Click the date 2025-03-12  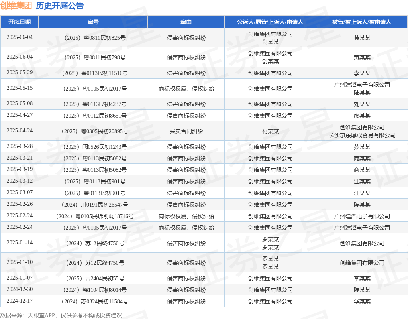point(20,181)
